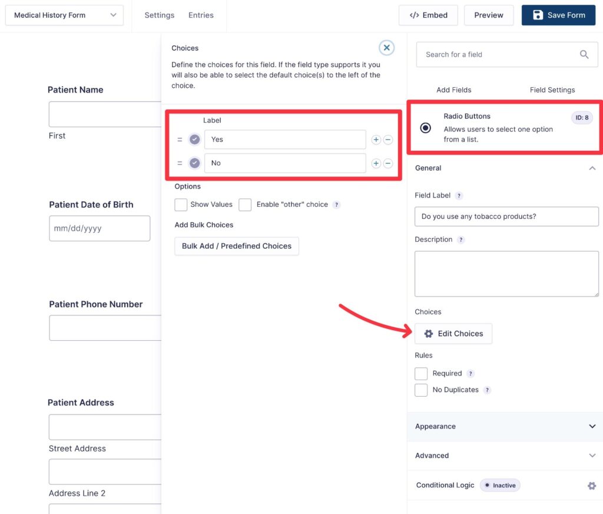The image size is (603, 514).
Task: Enable the "other" choice option
Action: (246, 205)
